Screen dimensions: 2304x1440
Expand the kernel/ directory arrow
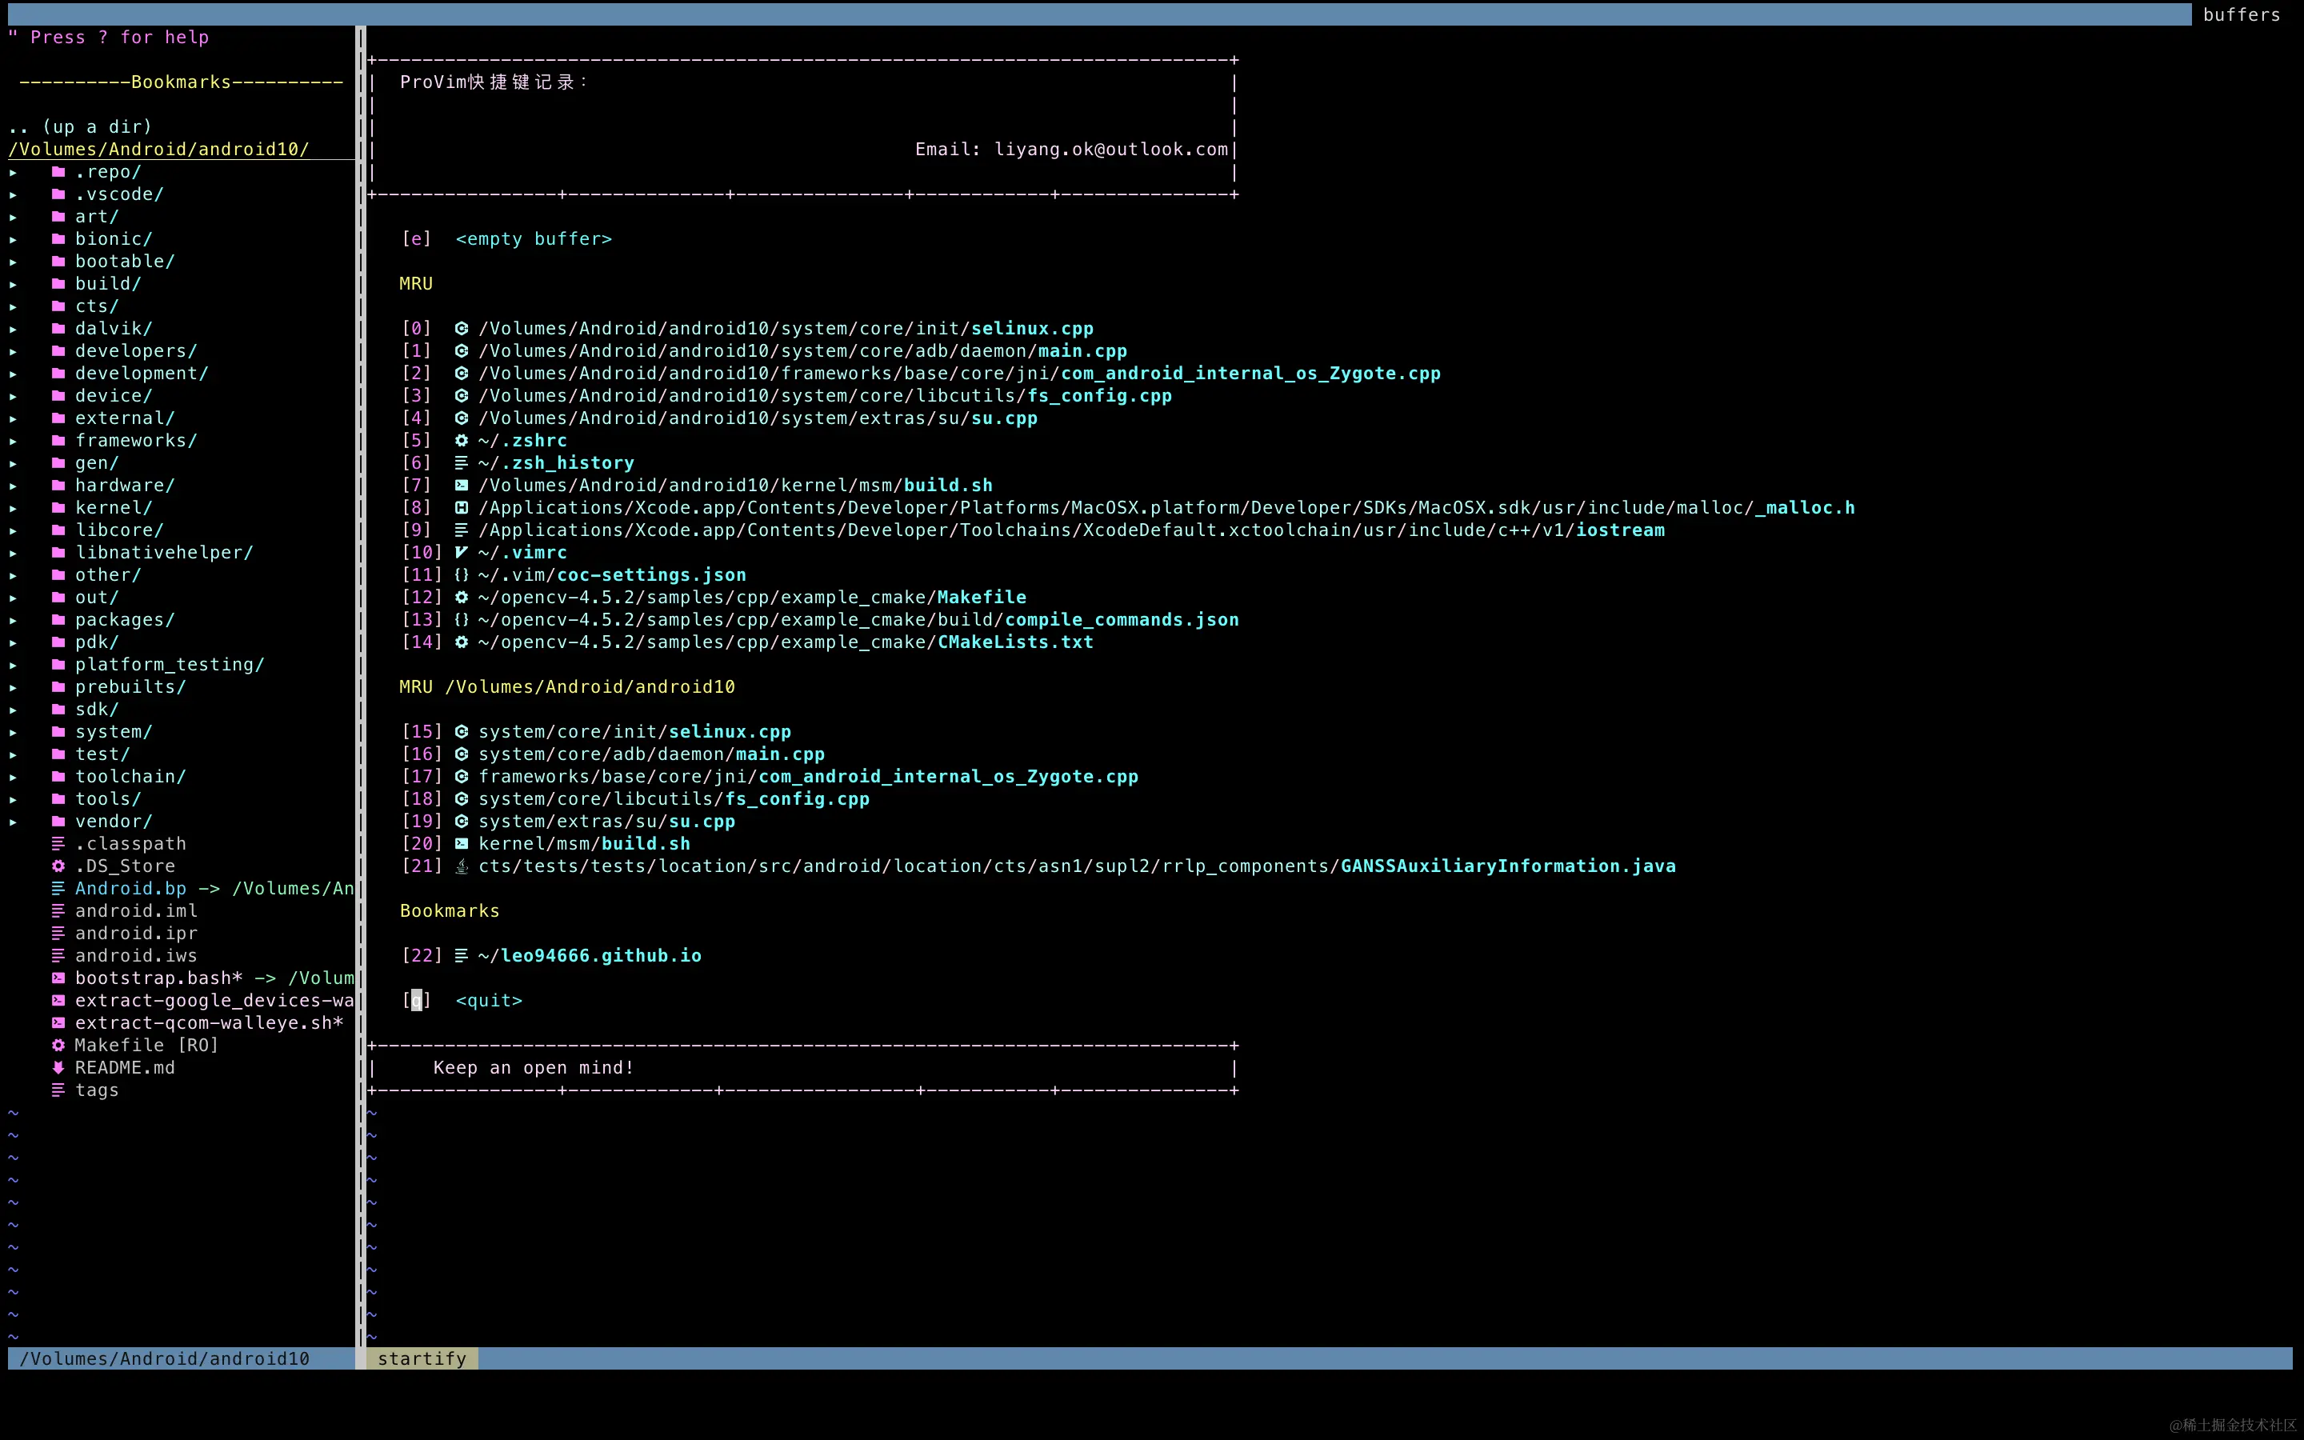pyautogui.click(x=14, y=509)
